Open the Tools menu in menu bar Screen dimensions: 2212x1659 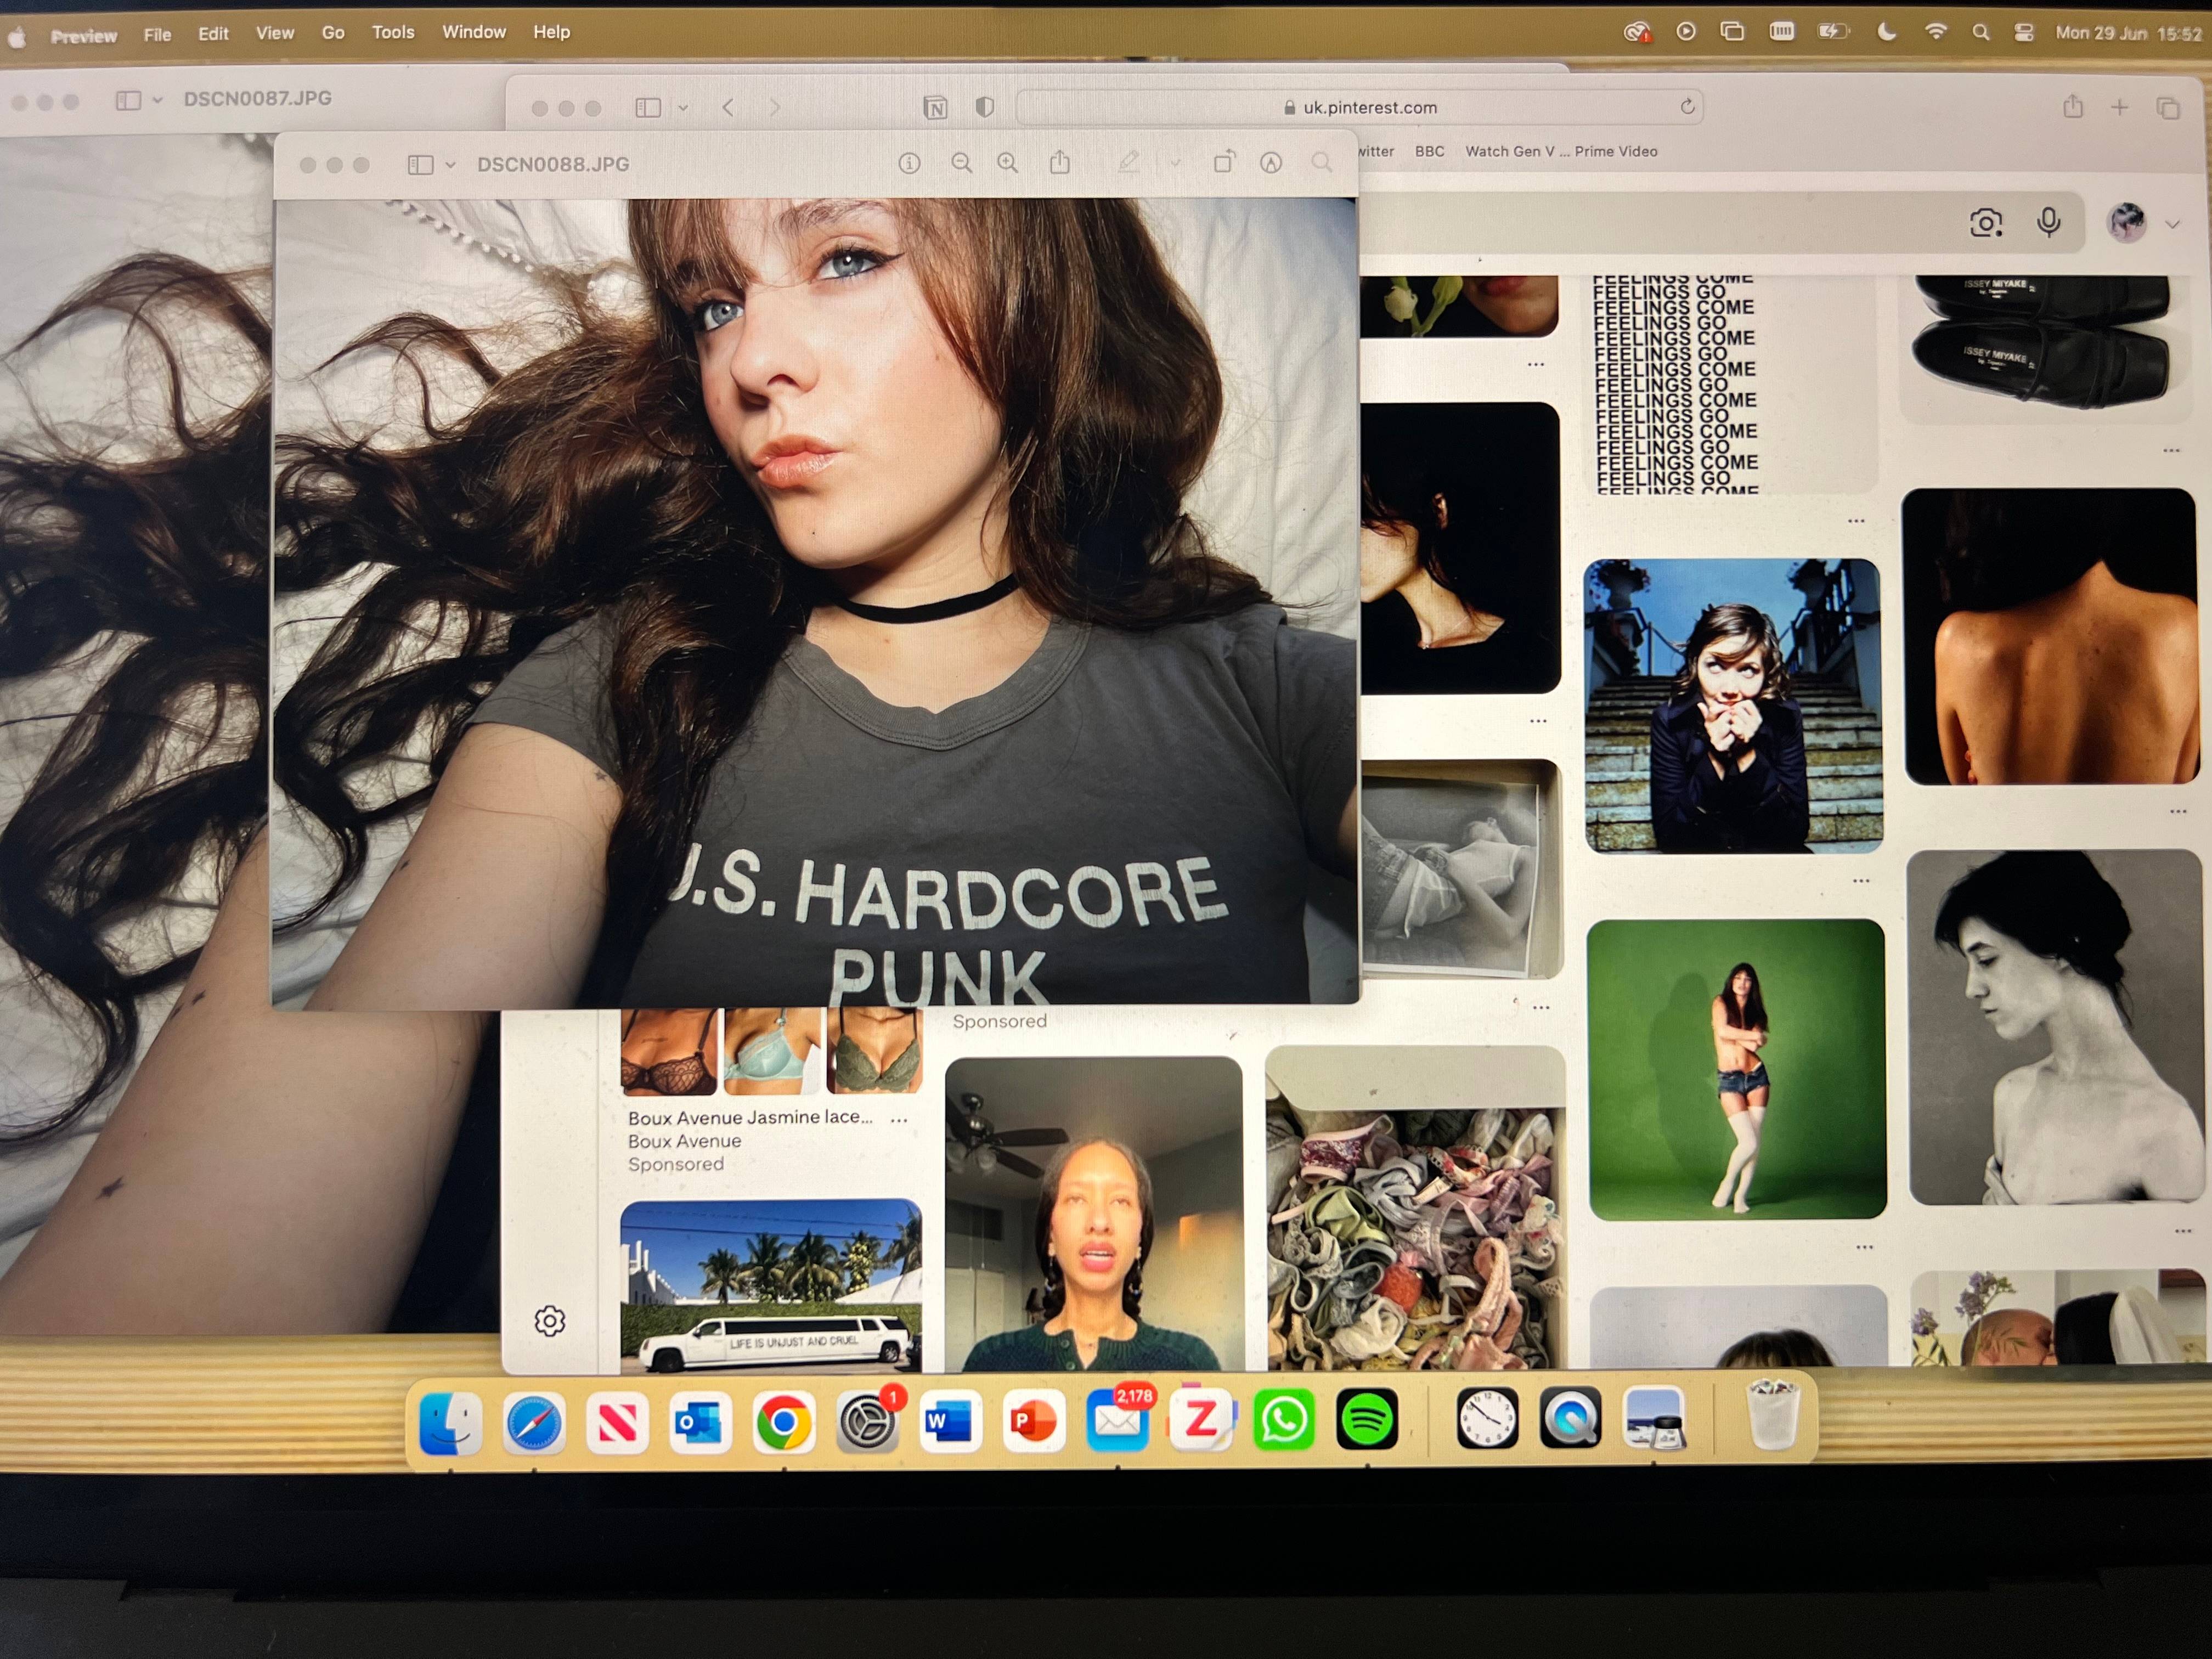(393, 32)
